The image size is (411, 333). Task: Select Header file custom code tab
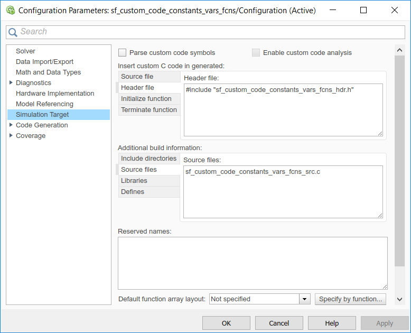(149, 88)
